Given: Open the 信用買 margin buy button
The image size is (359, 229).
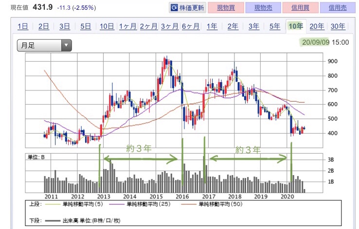Looking at the screenshot, I should point(301,8).
